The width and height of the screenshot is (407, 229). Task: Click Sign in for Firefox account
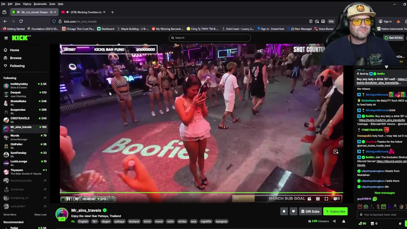click(x=385, y=21)
